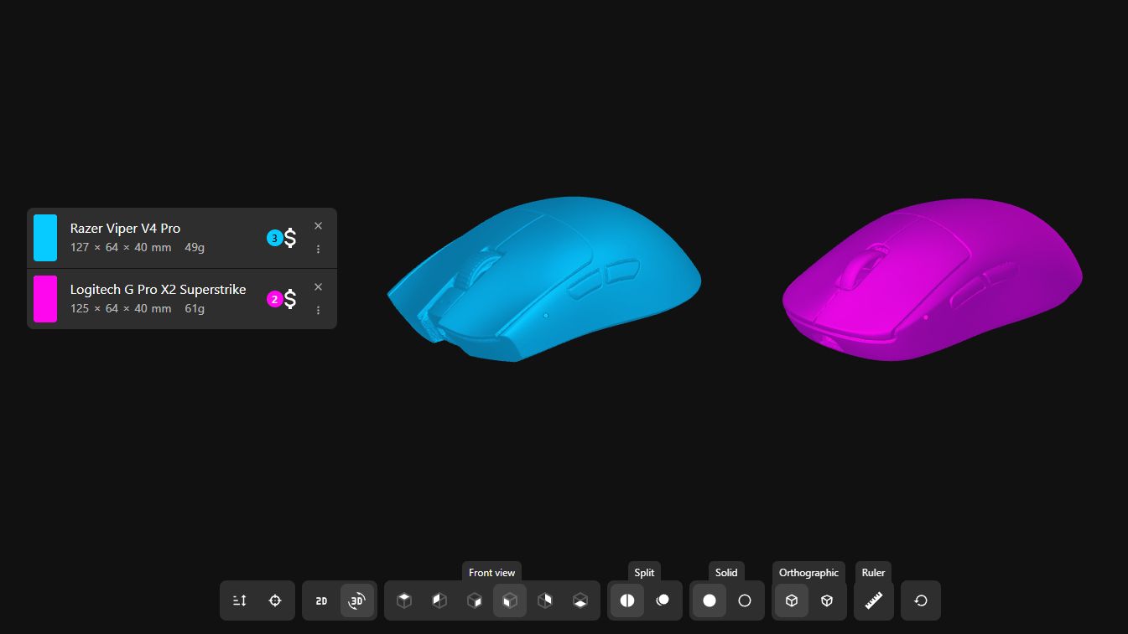The image size is (1128, 634).
Task: Select the cube view right of Front view
Action: coord(545,600)
